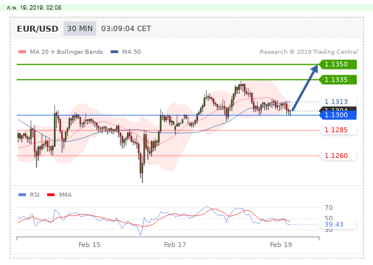Click the EUR/USD pair title
This screenshot has width=373, height=265.
(x=37, y=28)
